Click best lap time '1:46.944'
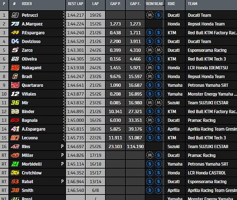237x200 pixels. point(76,182)
